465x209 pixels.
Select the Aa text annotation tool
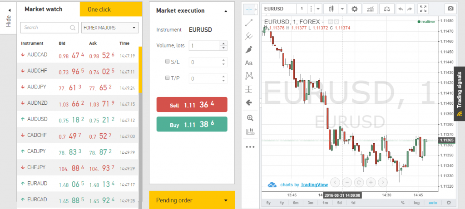pos(249,63)
